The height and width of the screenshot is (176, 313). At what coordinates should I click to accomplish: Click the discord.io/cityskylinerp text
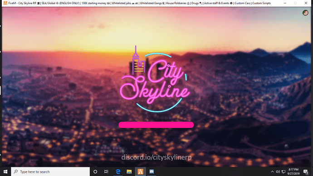coord(156,157)
